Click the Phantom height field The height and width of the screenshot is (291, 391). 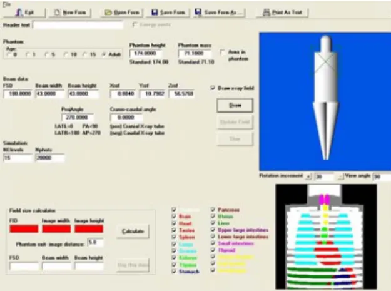[145, 53]
